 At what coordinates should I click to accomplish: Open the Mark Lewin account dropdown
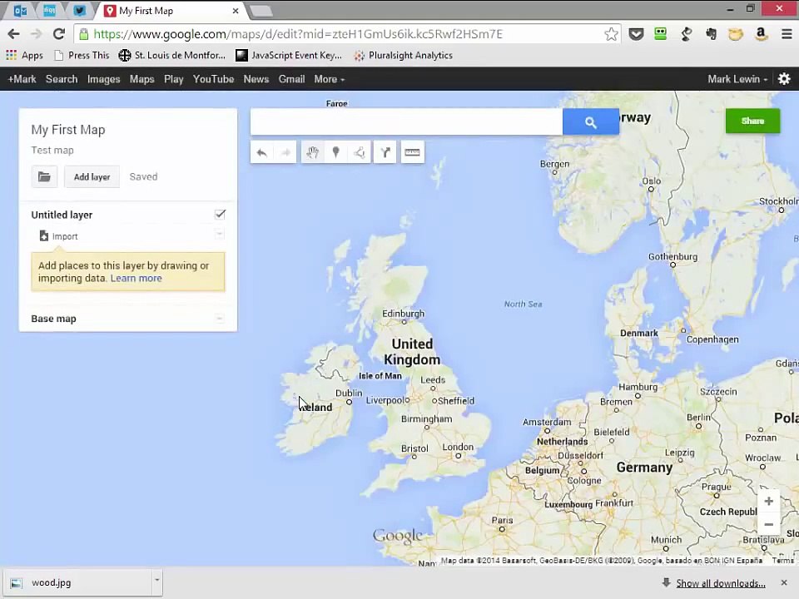(737, 79)
